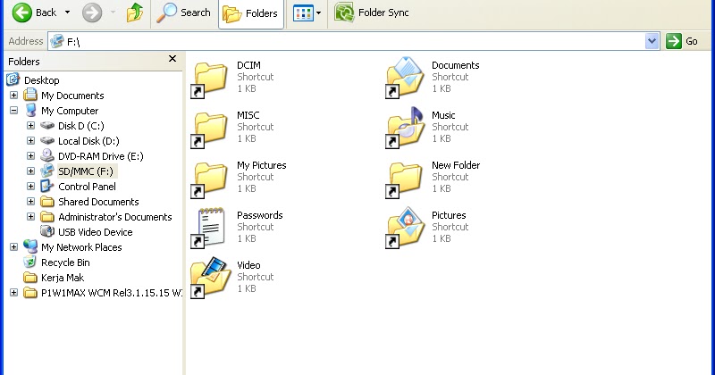The width and height of the screenshot is (715, 375).
Task: Go up one folder level
Action: (x=135, y=12)
